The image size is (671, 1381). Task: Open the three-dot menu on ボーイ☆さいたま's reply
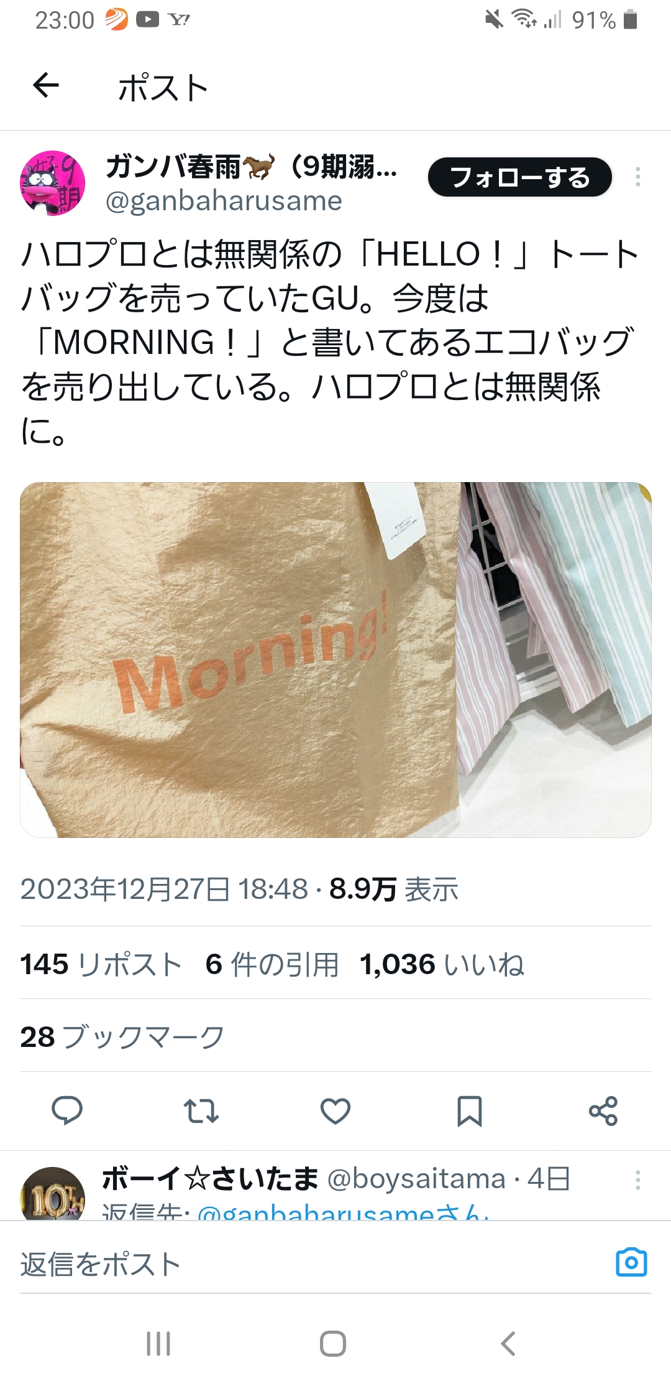(638, 1179)
